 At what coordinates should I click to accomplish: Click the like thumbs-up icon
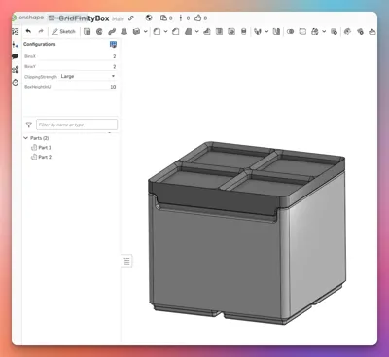click(x=197, y=18)
